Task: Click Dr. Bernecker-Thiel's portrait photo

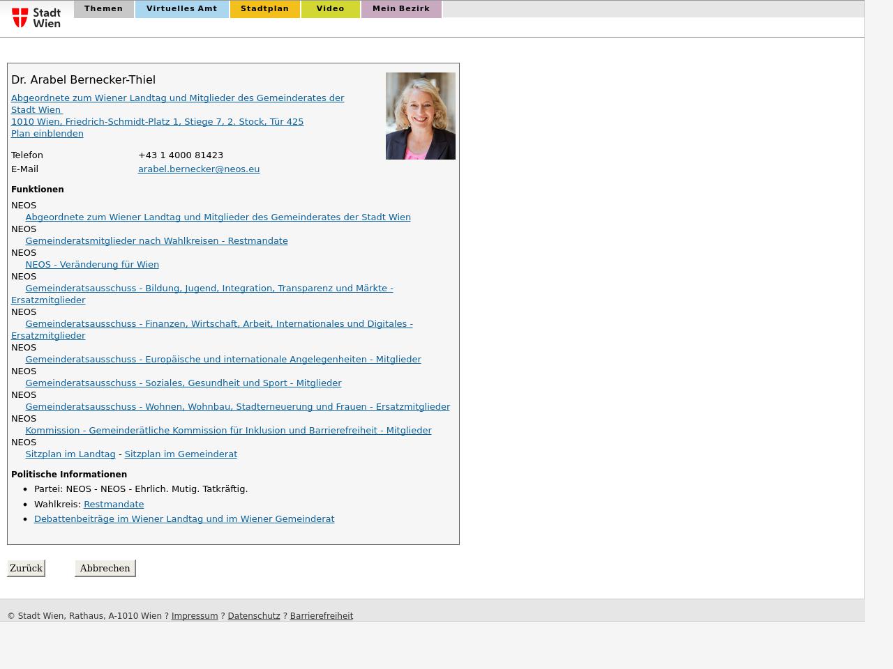Action: (420, 116)
